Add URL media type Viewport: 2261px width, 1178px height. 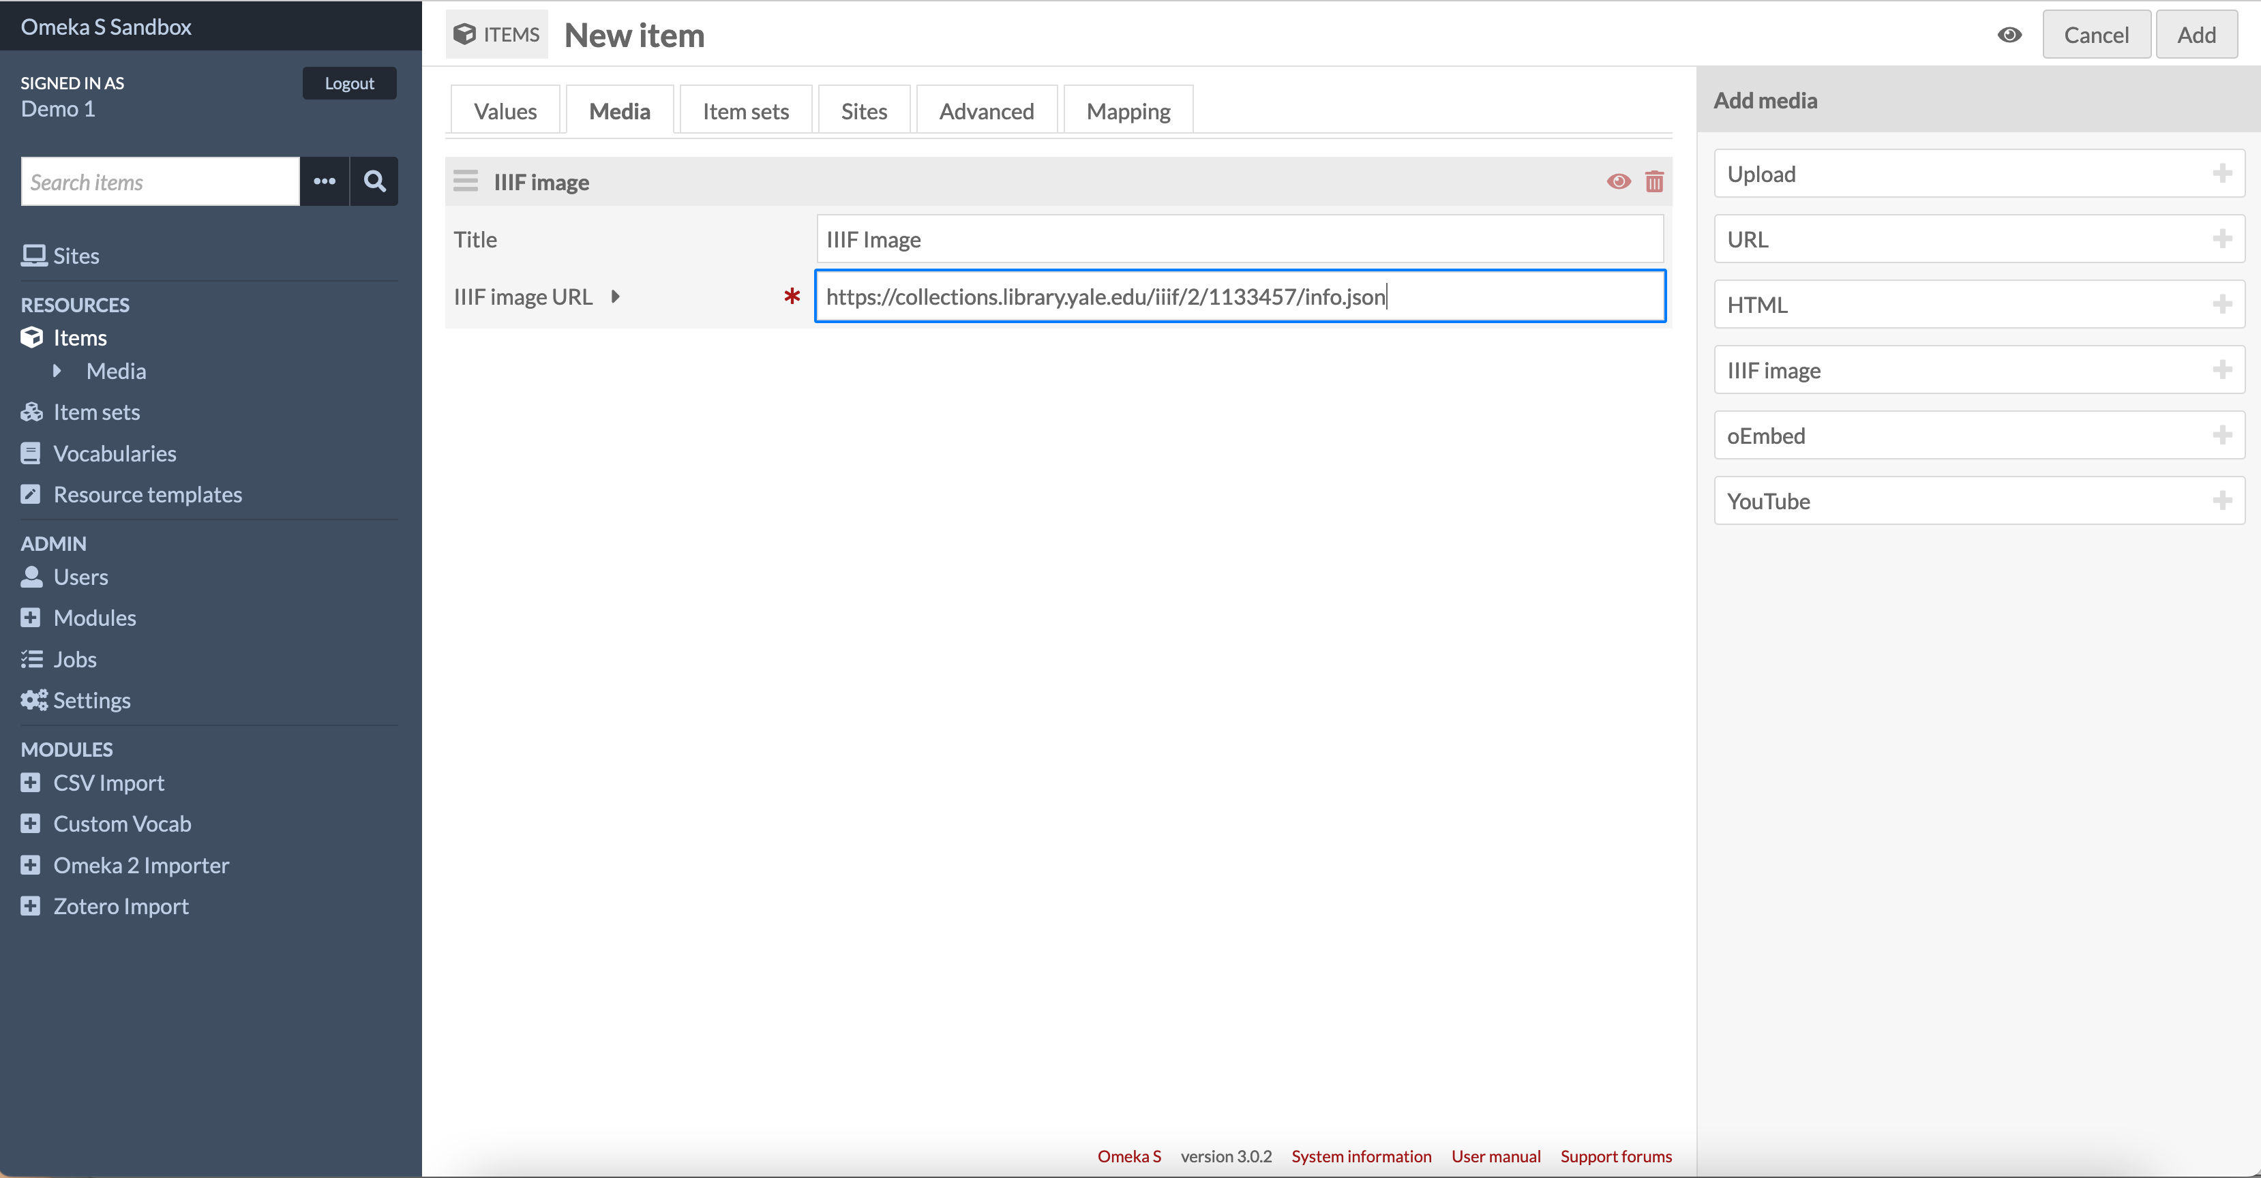click(1979, 239)
